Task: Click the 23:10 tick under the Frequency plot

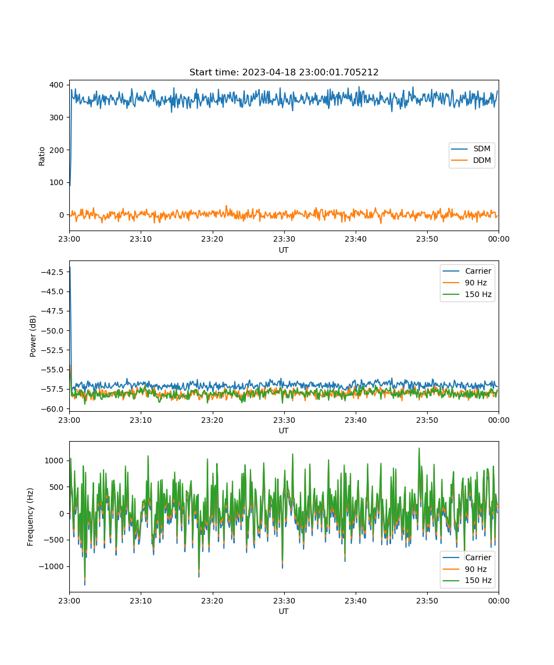Action: click(141, 601)
